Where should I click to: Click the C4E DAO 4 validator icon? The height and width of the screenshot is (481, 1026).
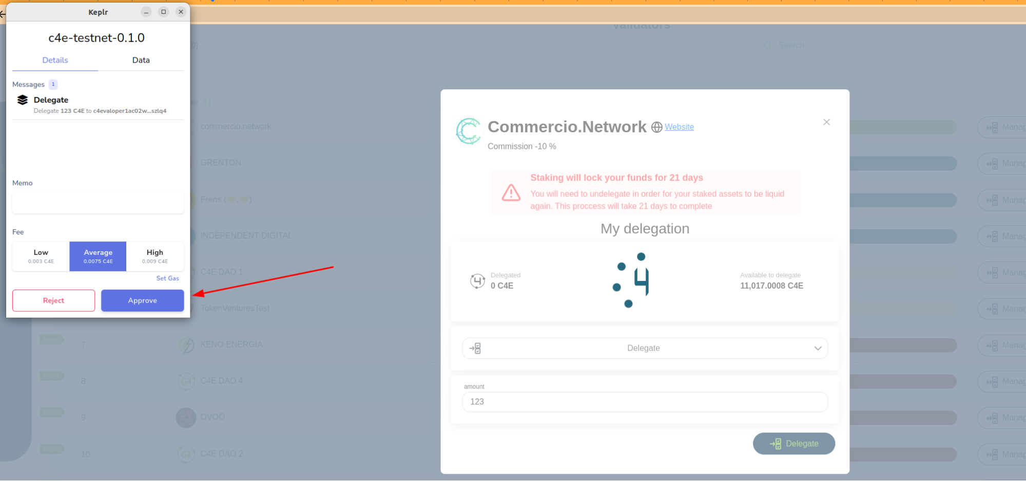(186, 382)
